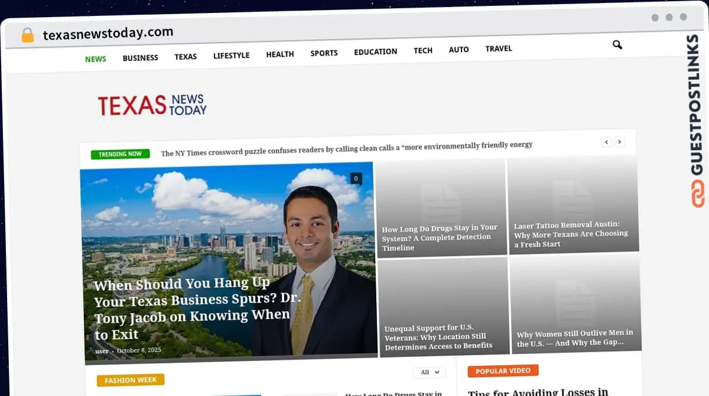709x396 pixels.
Task: Open the Dr. Tony Jacob featured article
Action: (197, 309)
